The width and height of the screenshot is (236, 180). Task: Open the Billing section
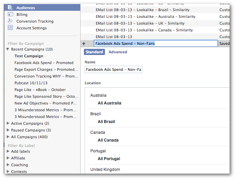(22, 14)
